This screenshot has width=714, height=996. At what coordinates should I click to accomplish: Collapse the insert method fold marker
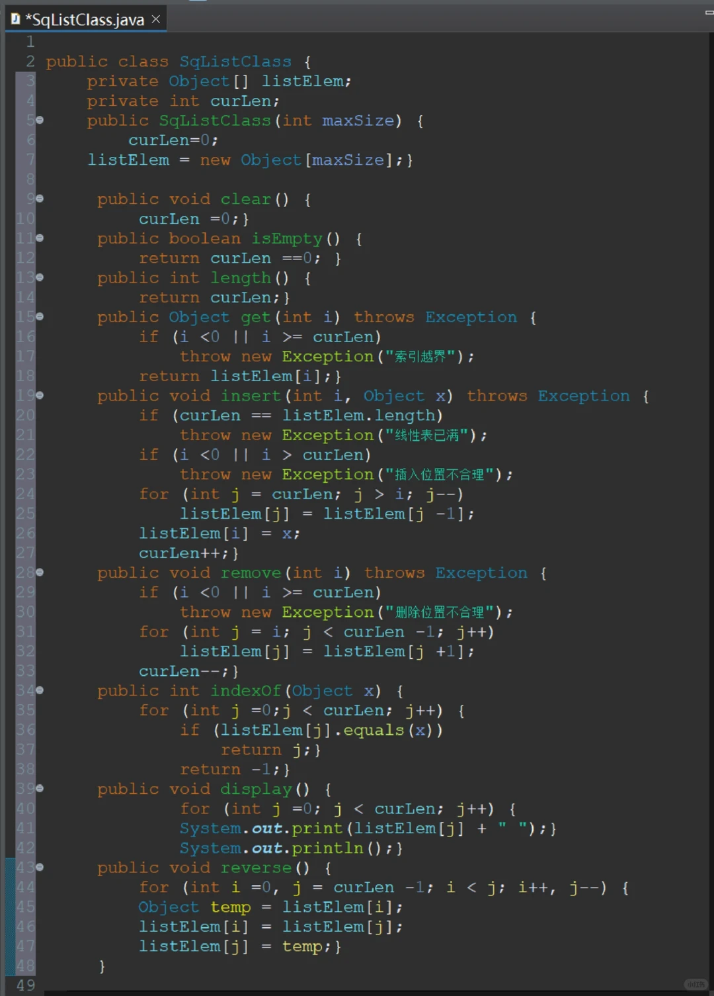click(40, 395)
